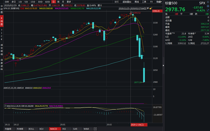Open the note pencil icon beside price change
The width and height of the screenshot is (210, 131).
(x=208, y=10)
